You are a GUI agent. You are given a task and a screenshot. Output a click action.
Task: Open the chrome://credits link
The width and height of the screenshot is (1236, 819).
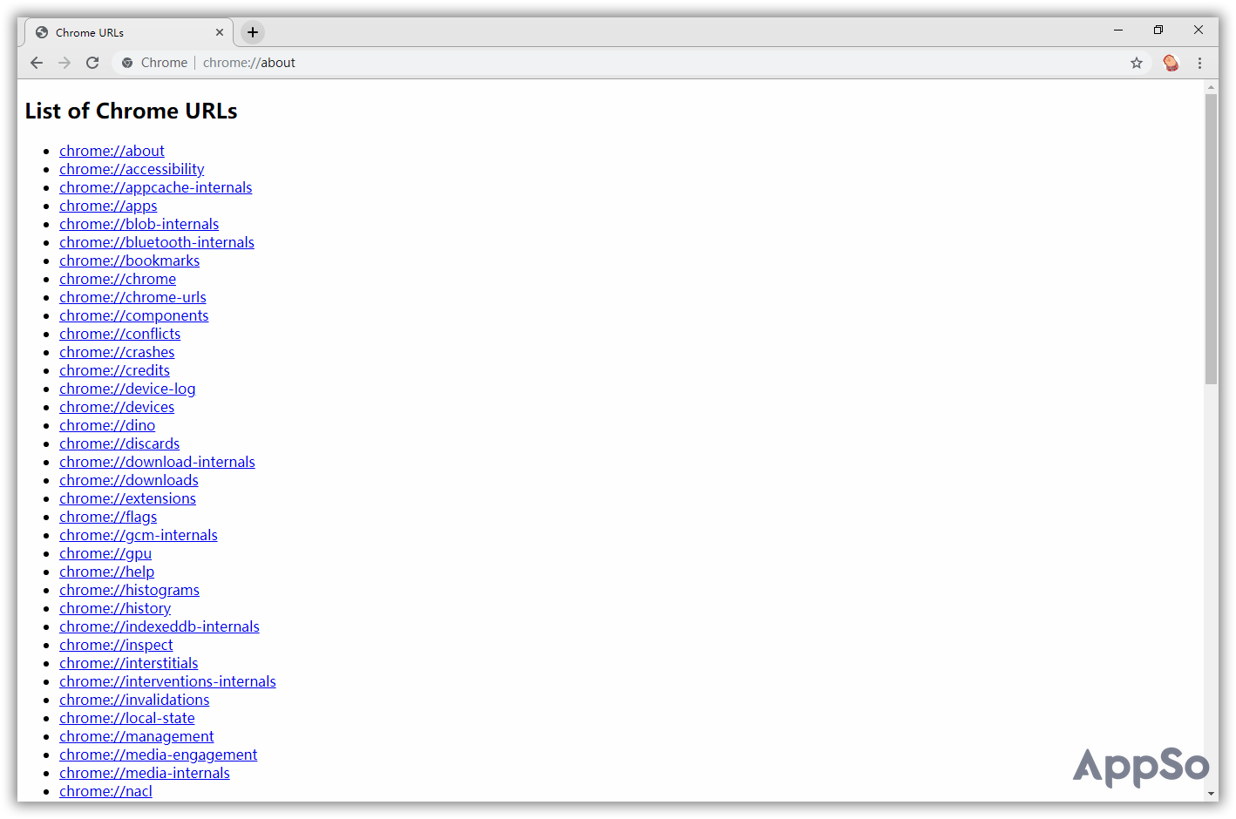click(114, 370)
